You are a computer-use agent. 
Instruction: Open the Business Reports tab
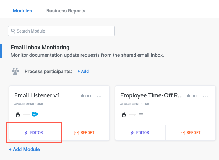pyautogui.click(x=66, y=11)
